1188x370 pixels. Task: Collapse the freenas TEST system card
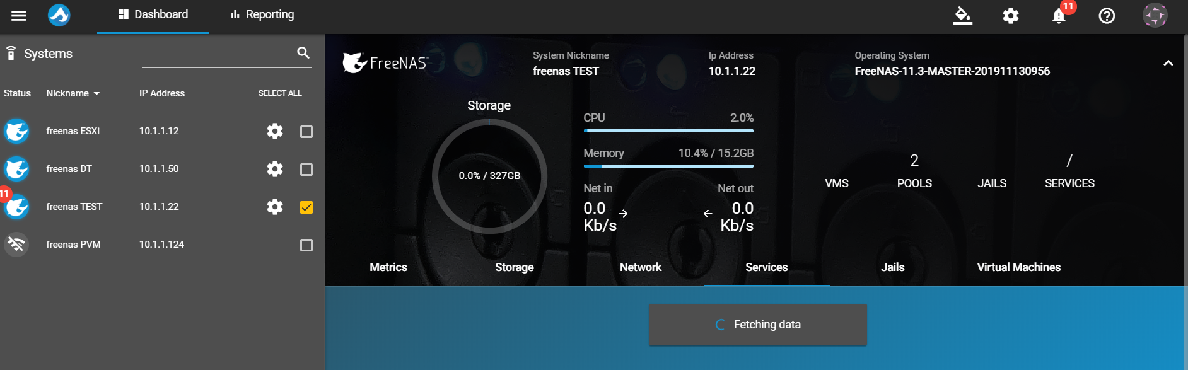tap(1168, 63)
